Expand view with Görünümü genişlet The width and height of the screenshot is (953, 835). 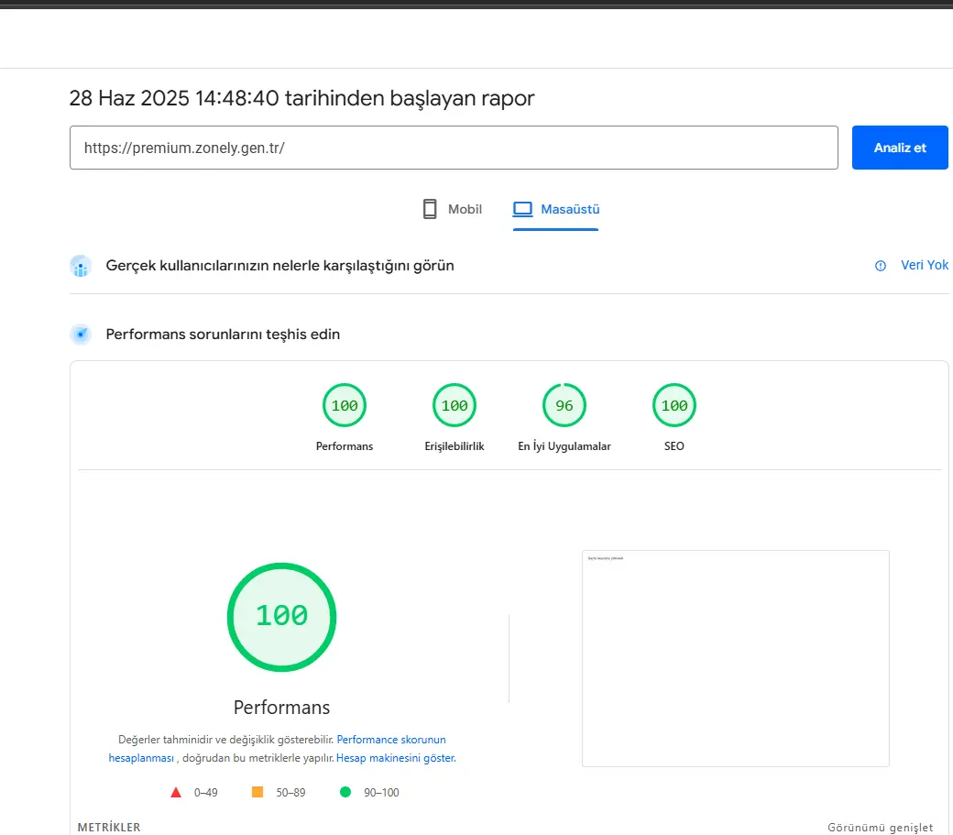(x=880, y=827)
